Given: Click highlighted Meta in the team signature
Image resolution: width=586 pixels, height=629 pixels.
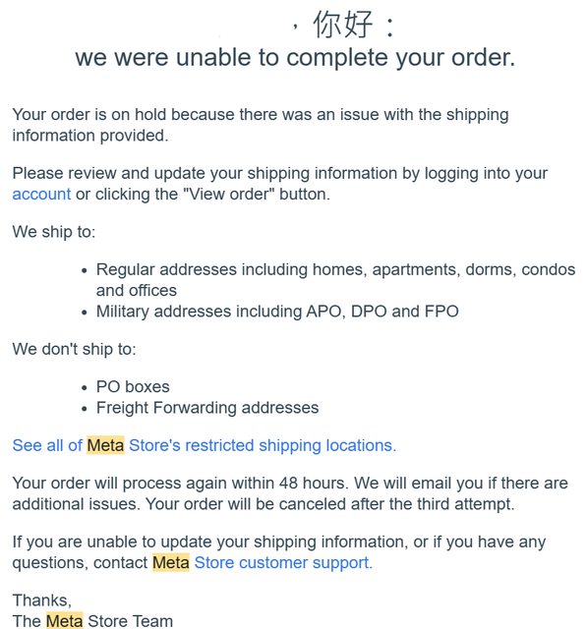Looking at the screenshot, I should pos(64,620).
